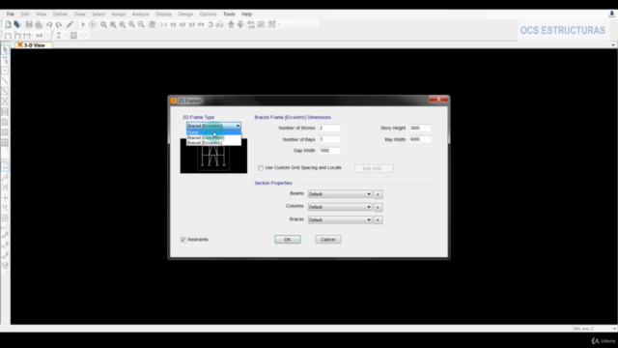Click the download arrow icon top right

(x=611, y=14)
